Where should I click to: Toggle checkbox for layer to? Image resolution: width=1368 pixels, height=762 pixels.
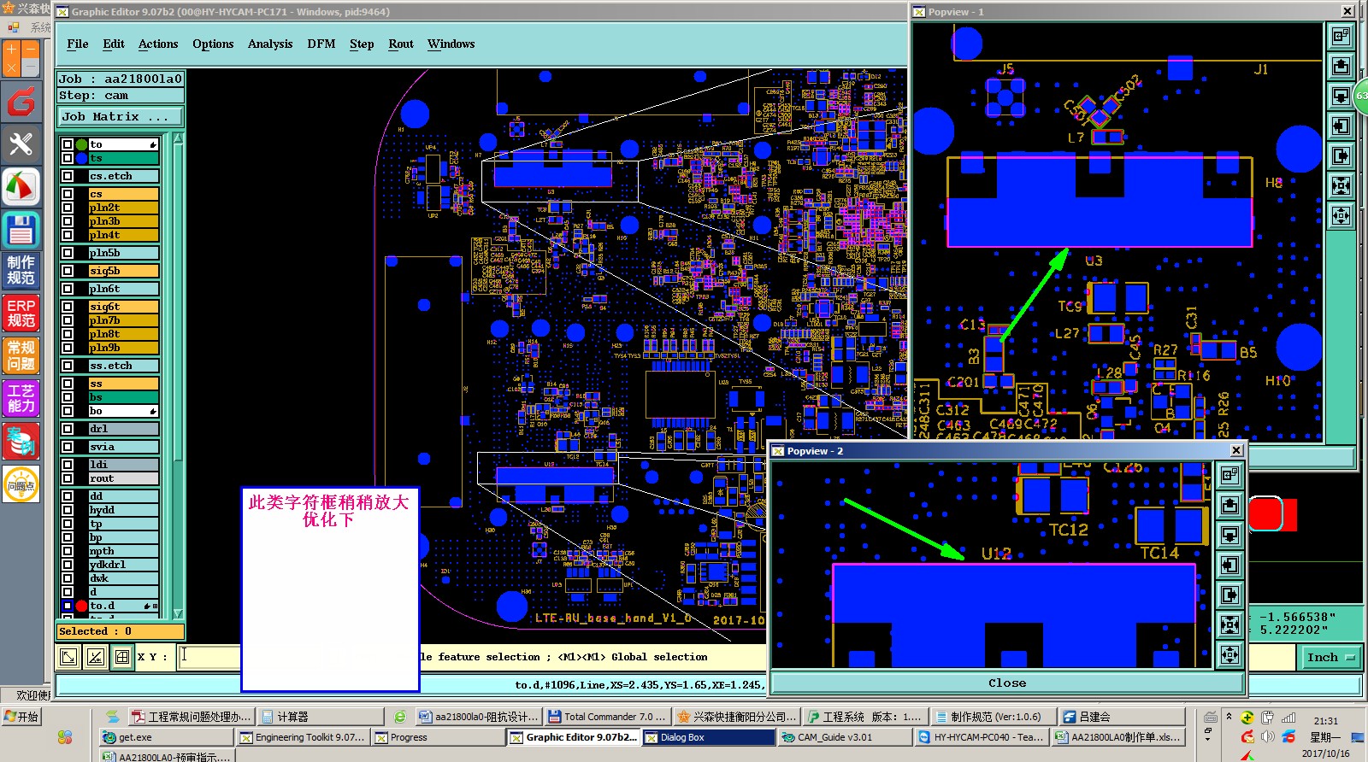click(68, 144)
